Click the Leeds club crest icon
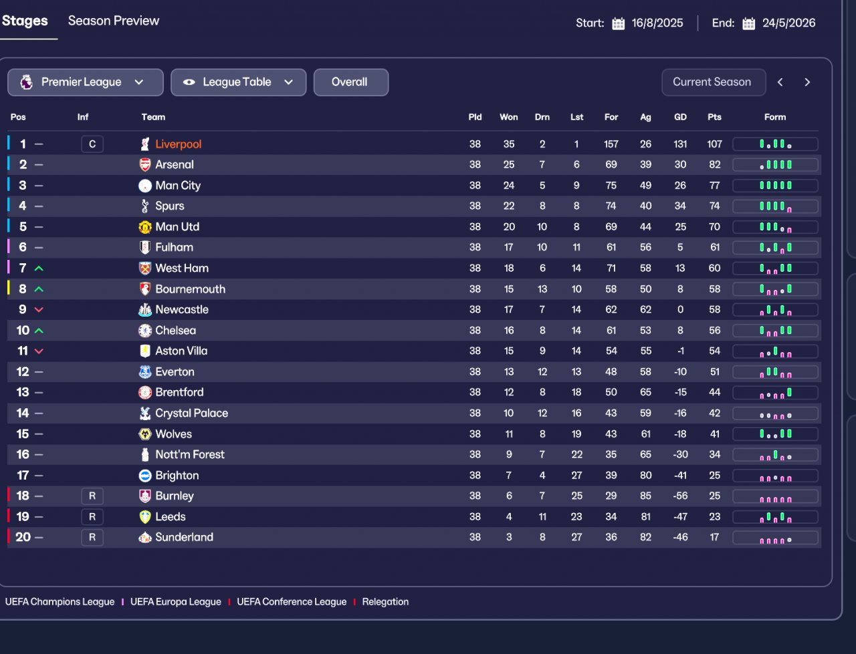The height and width of the screenshot is (654, 856). pyautogui.click(x=145, y=517)
